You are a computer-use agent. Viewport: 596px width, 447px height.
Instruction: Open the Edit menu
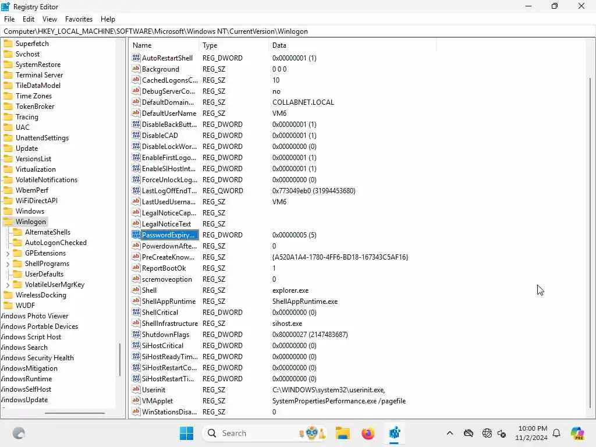tap(29, 19)
